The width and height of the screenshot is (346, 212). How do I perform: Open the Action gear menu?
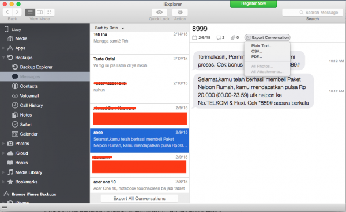coord(180,12)
